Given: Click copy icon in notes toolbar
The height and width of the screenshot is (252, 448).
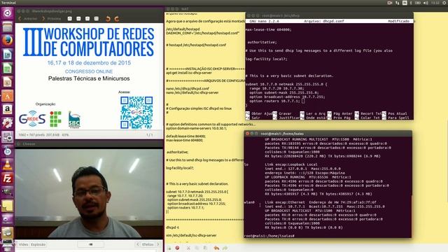Looking at the screenshot, I should [197, 248].
